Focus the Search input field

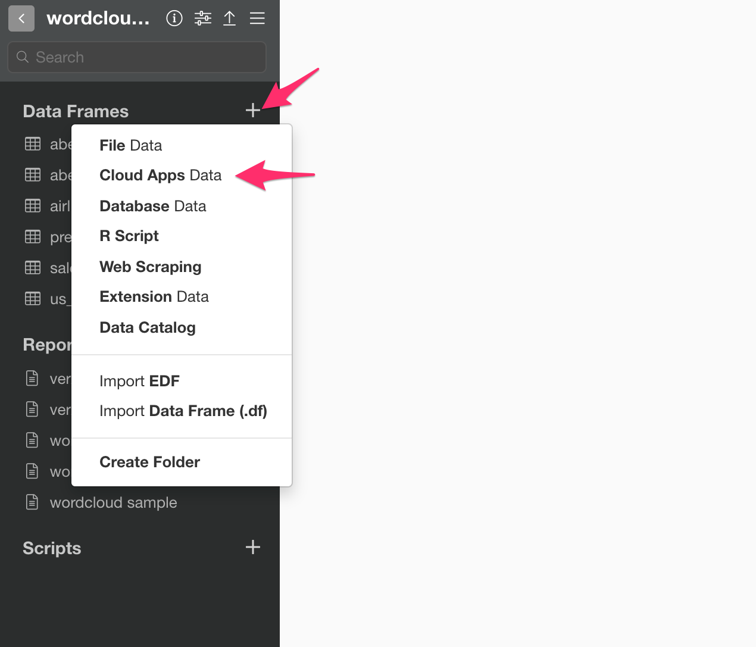pos(137,57)
